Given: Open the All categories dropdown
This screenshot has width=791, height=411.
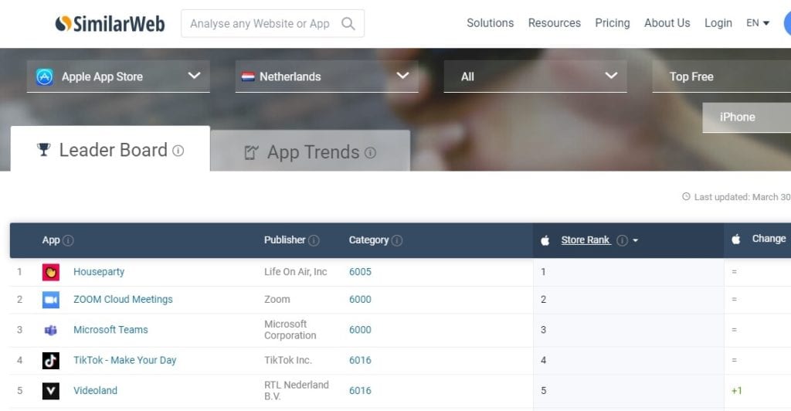Looking at the screenshot, I should pos(535,76).
